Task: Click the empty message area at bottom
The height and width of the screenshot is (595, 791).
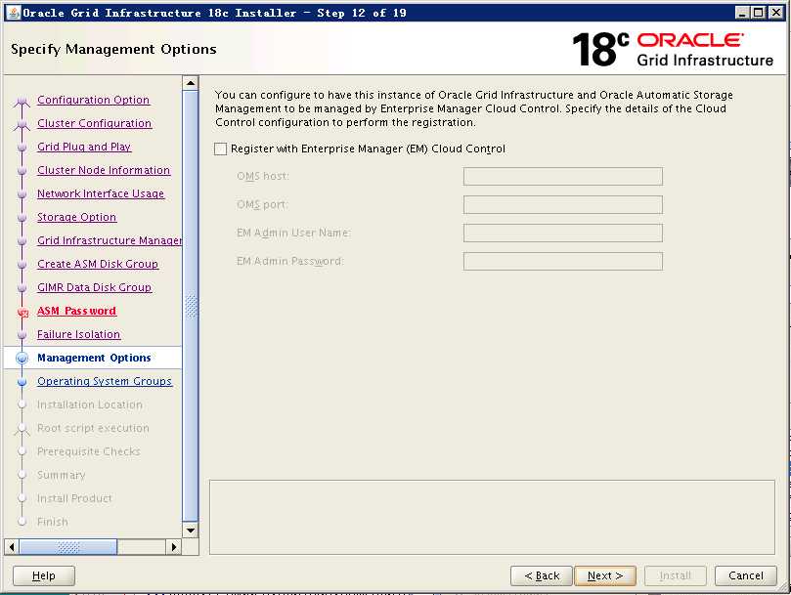Action: (492, 518)
